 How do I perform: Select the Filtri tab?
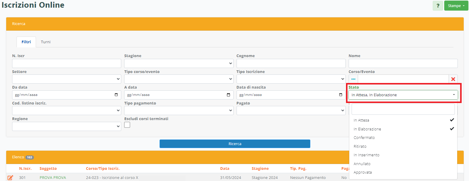26,42
